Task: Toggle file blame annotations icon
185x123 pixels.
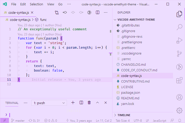Action: [x=89, y=12]
